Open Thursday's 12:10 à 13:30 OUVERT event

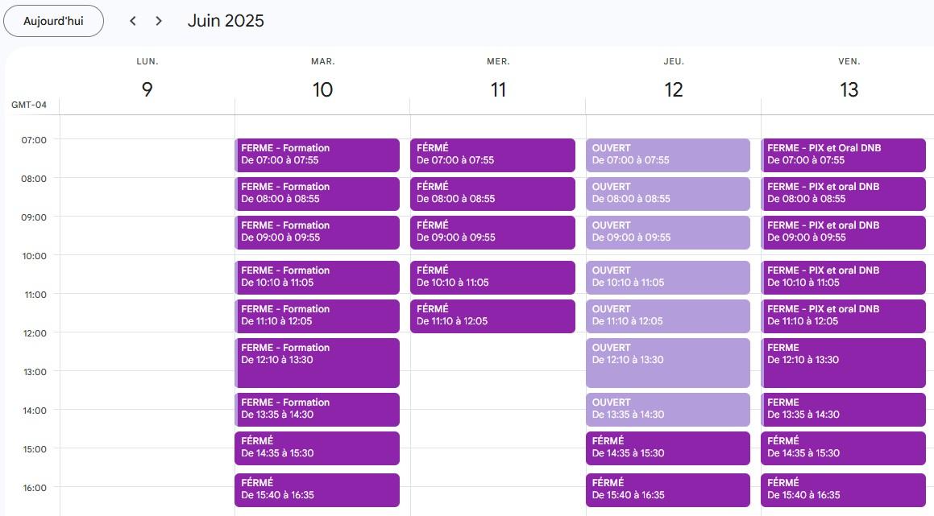click(x=668, y=362)
